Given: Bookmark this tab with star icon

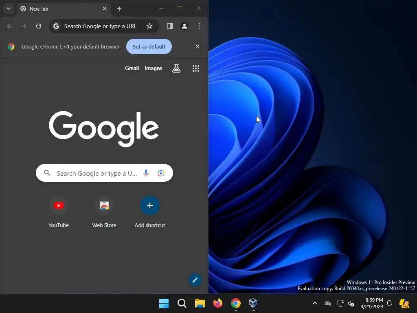Looking at the screenshot, I should 149,26.
